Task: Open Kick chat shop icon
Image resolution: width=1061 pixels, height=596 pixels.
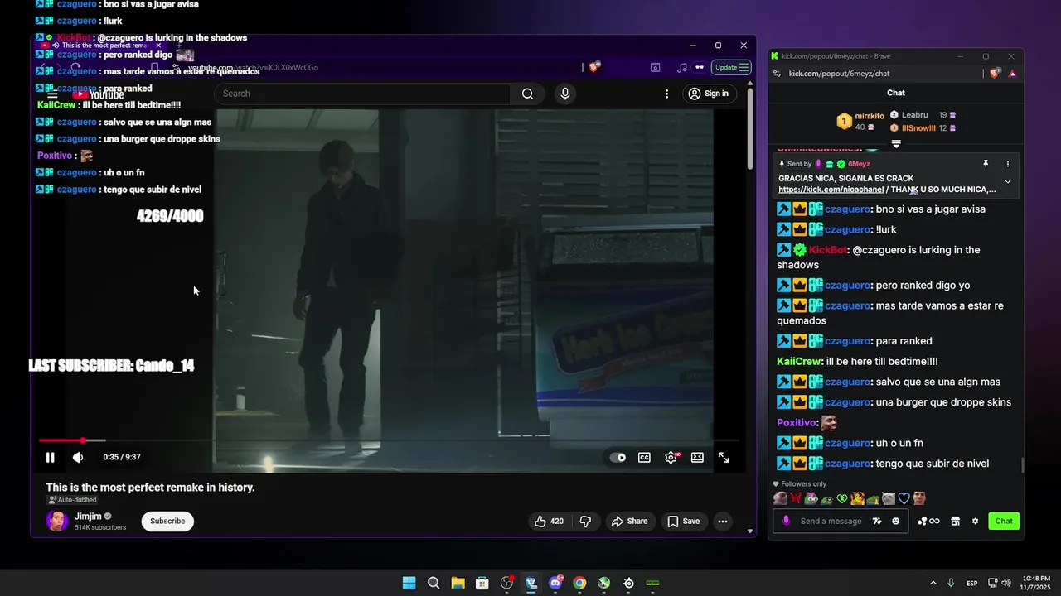Action: coord(955,521)
